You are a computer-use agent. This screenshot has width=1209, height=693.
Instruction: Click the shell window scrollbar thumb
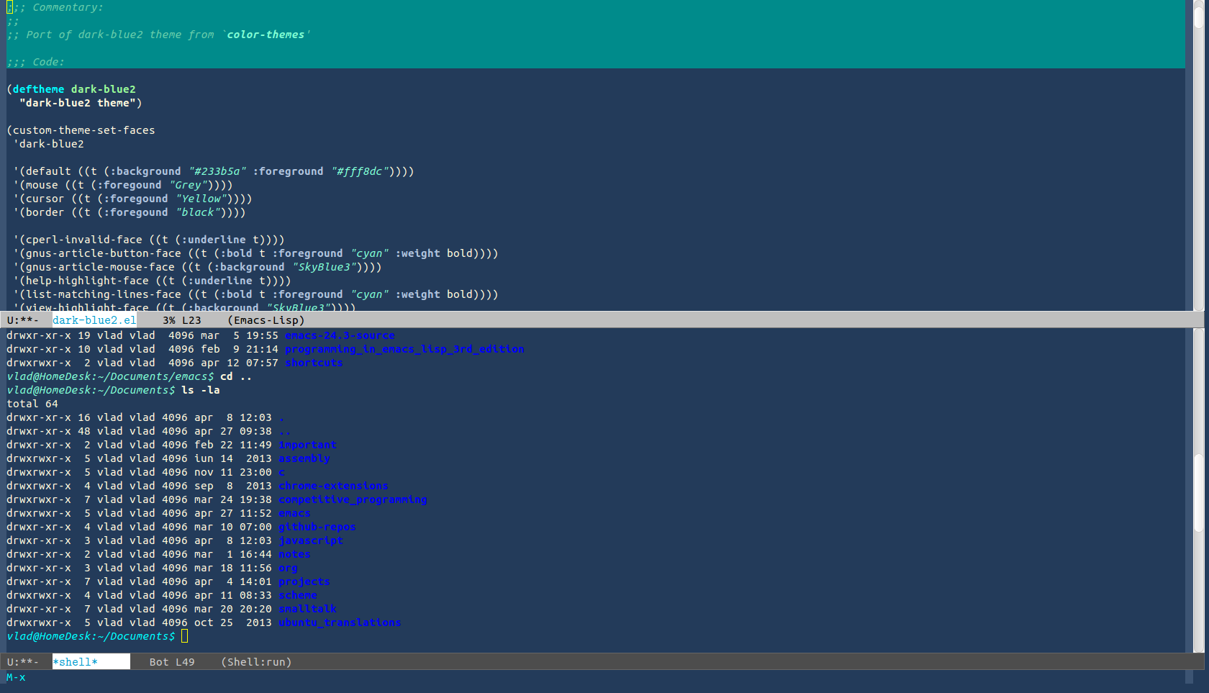point(1199,492)
